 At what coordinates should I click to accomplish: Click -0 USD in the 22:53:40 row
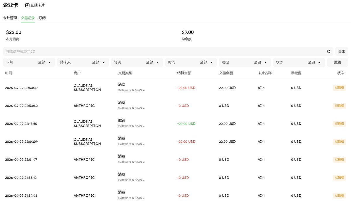183,106
